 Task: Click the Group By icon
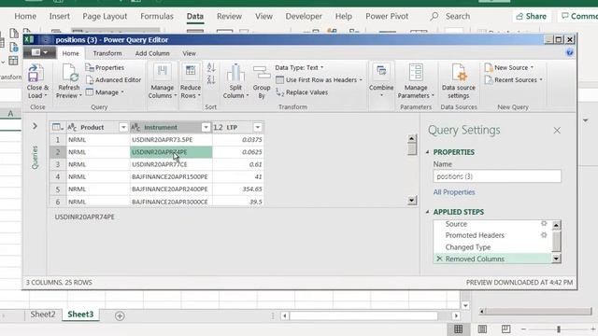pos(262,73)
